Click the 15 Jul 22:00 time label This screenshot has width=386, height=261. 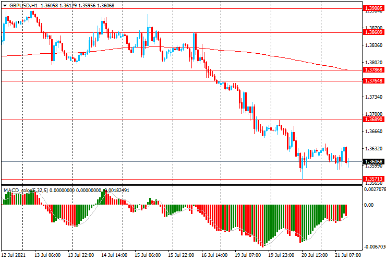click(181, 255)
